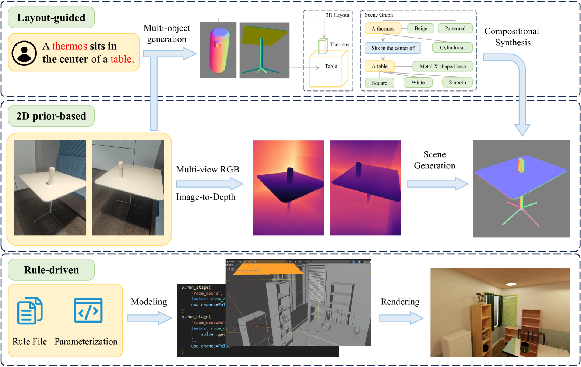This screenshot has width=581, height=367.
Task: Select the 'Sits in the center of' relation node
Action: coord(393,48)
